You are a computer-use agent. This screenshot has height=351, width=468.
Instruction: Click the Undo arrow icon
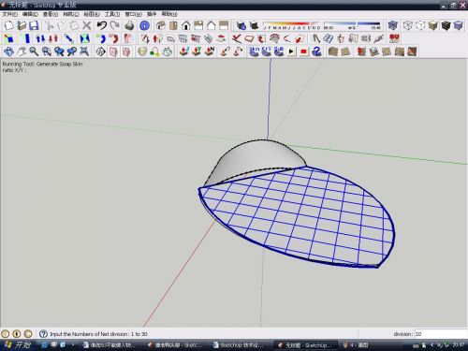pyautogui.click(x=102, y=25)
